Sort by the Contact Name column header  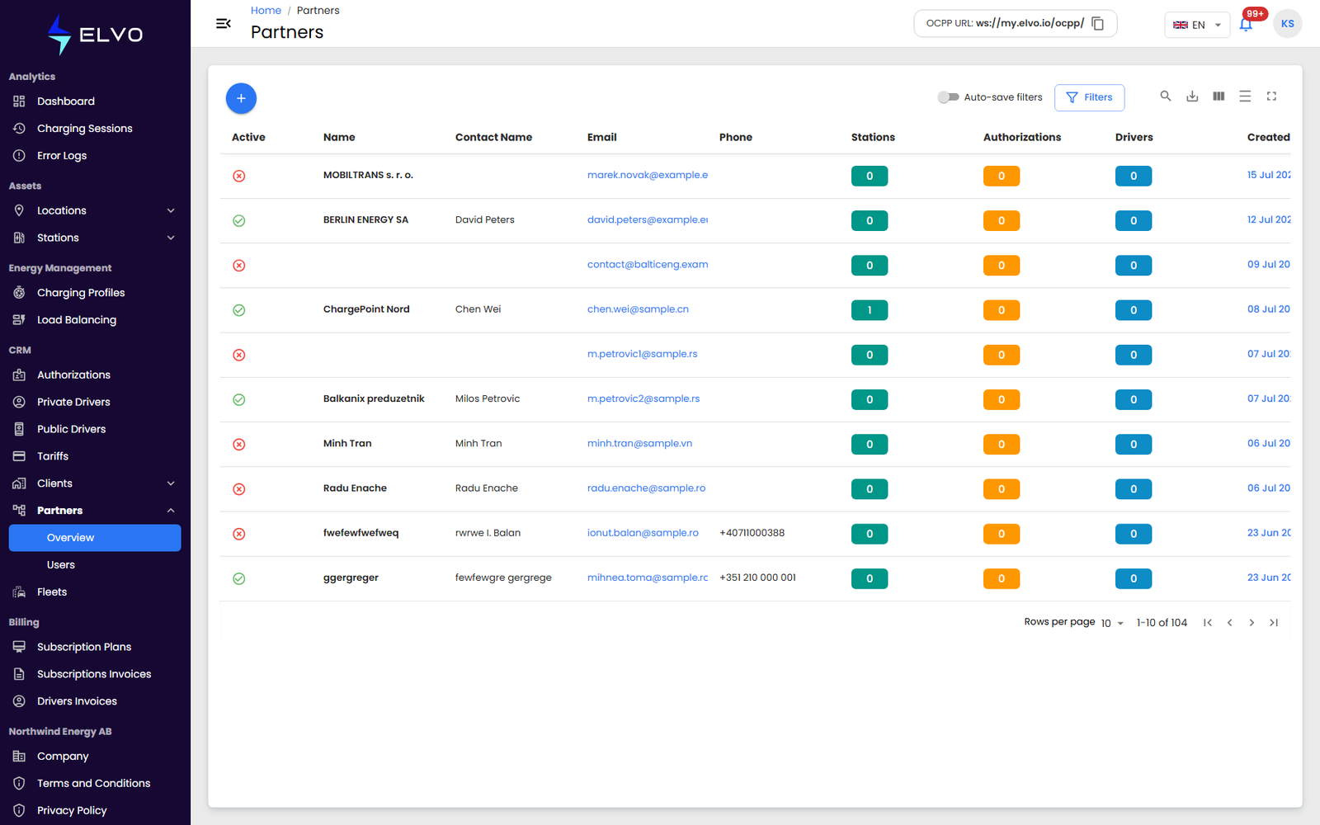click(x=493, y=138)
